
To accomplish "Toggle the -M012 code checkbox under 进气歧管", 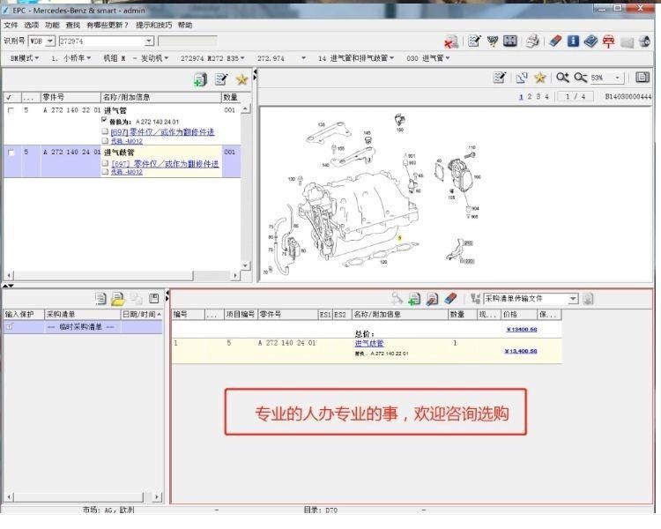I will (x=105, y=172).
